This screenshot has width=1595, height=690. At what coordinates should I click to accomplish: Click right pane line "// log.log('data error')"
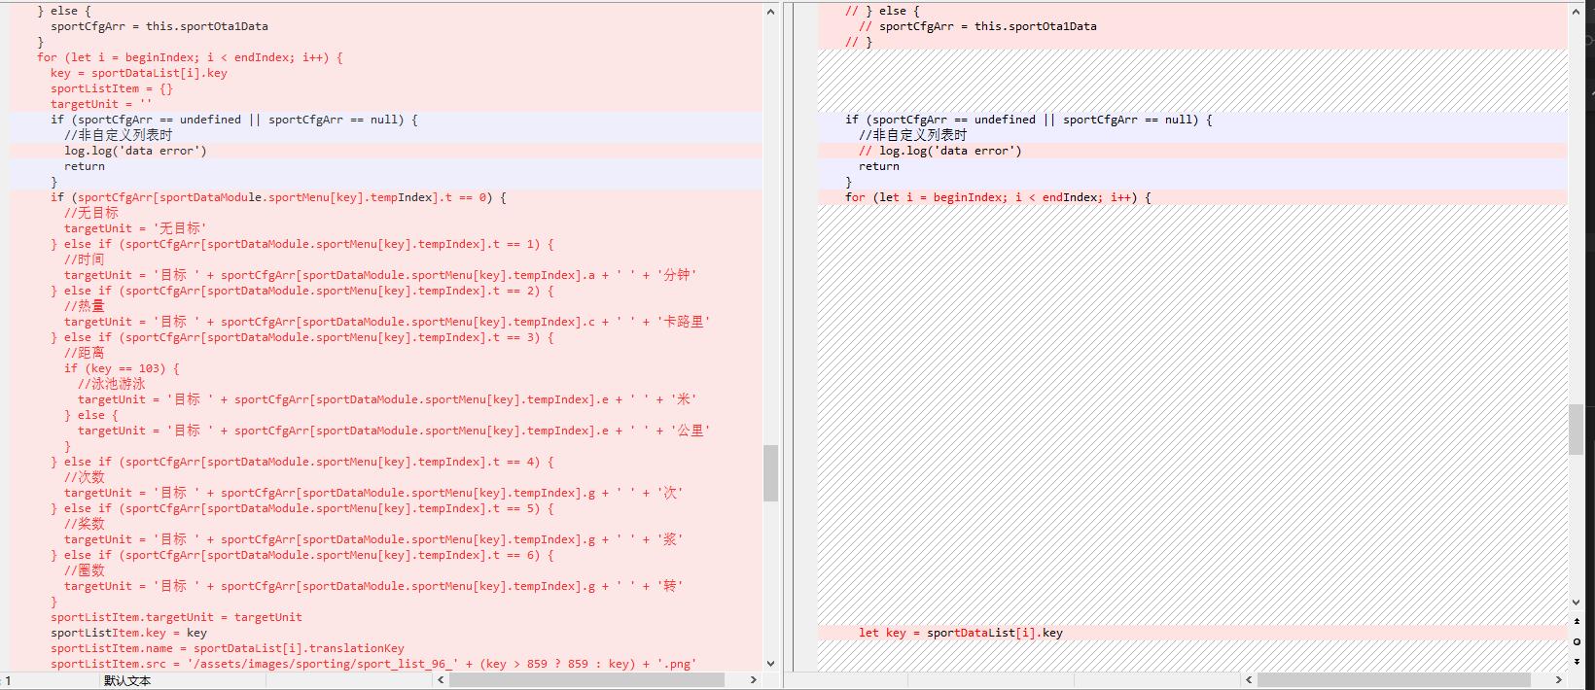[x=939, y=151]
